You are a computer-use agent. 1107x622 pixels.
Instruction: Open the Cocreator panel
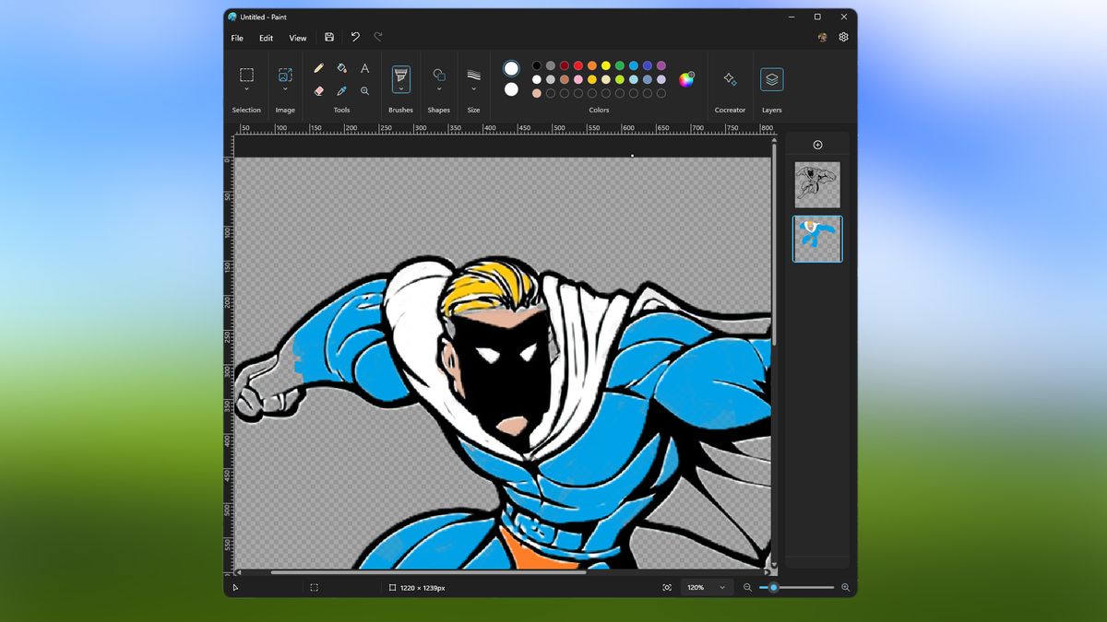(x=730, y=79)
